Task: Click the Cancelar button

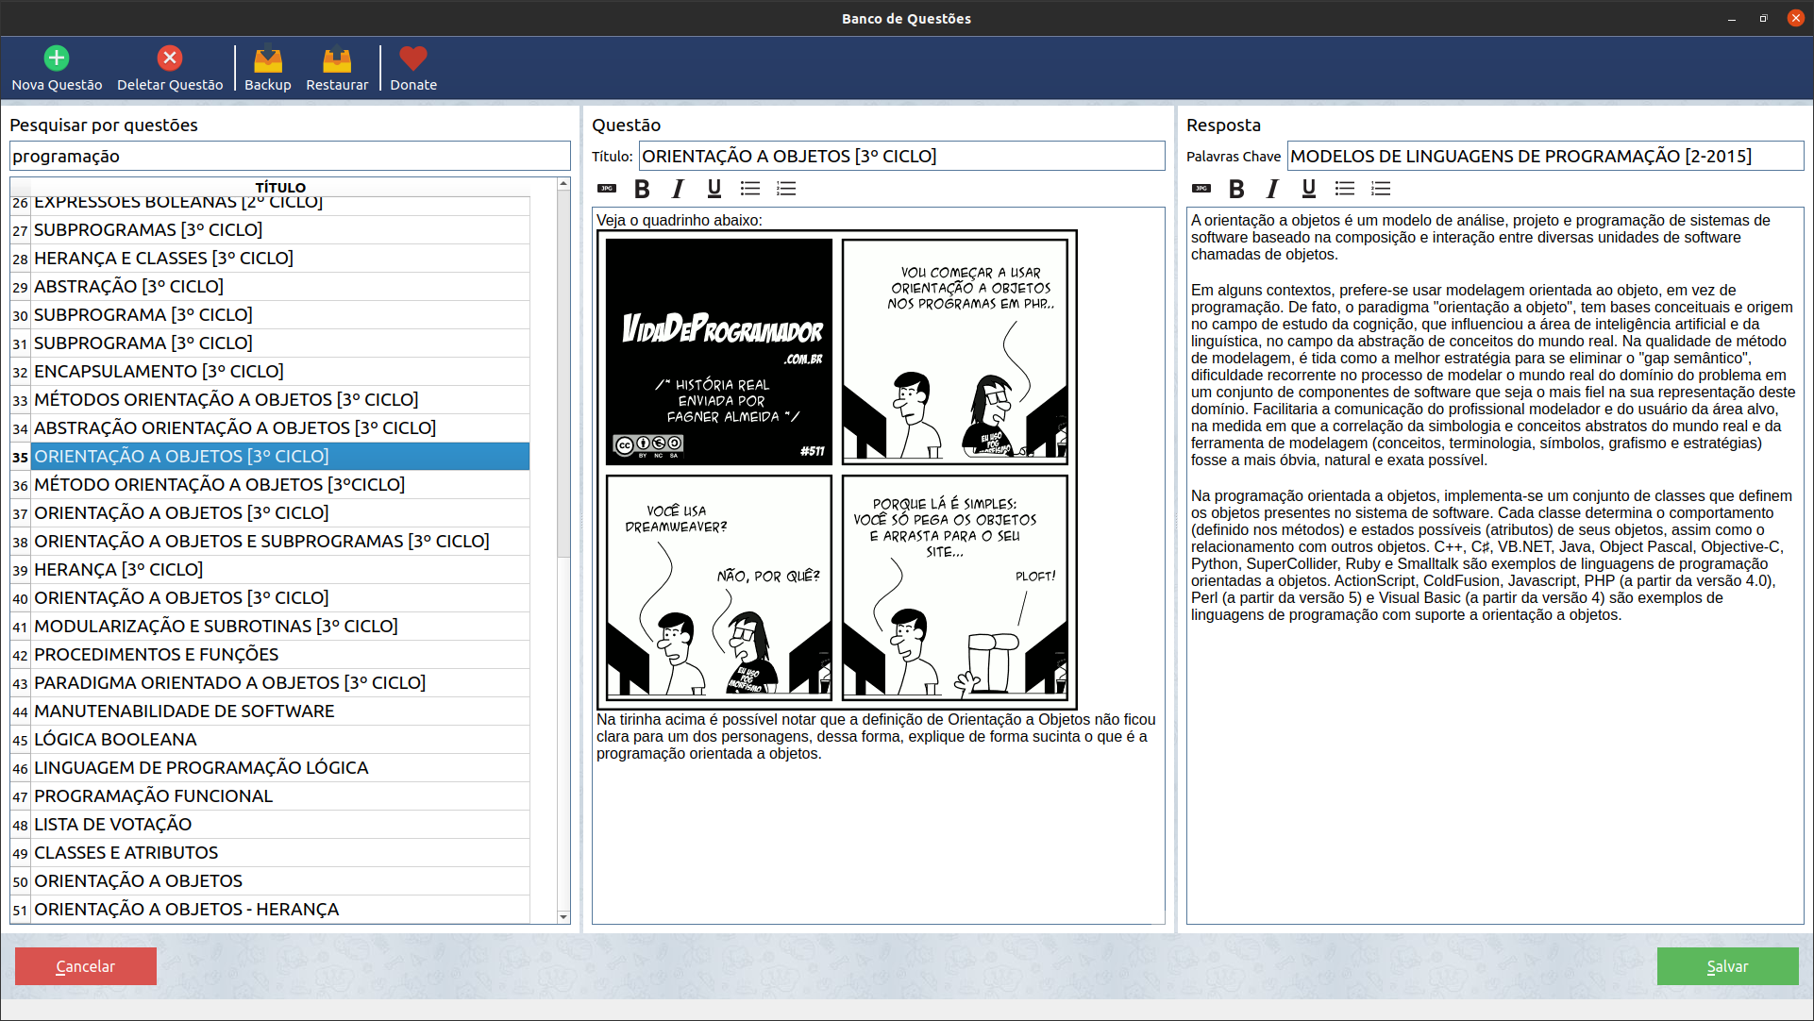Action: [86, 966]
